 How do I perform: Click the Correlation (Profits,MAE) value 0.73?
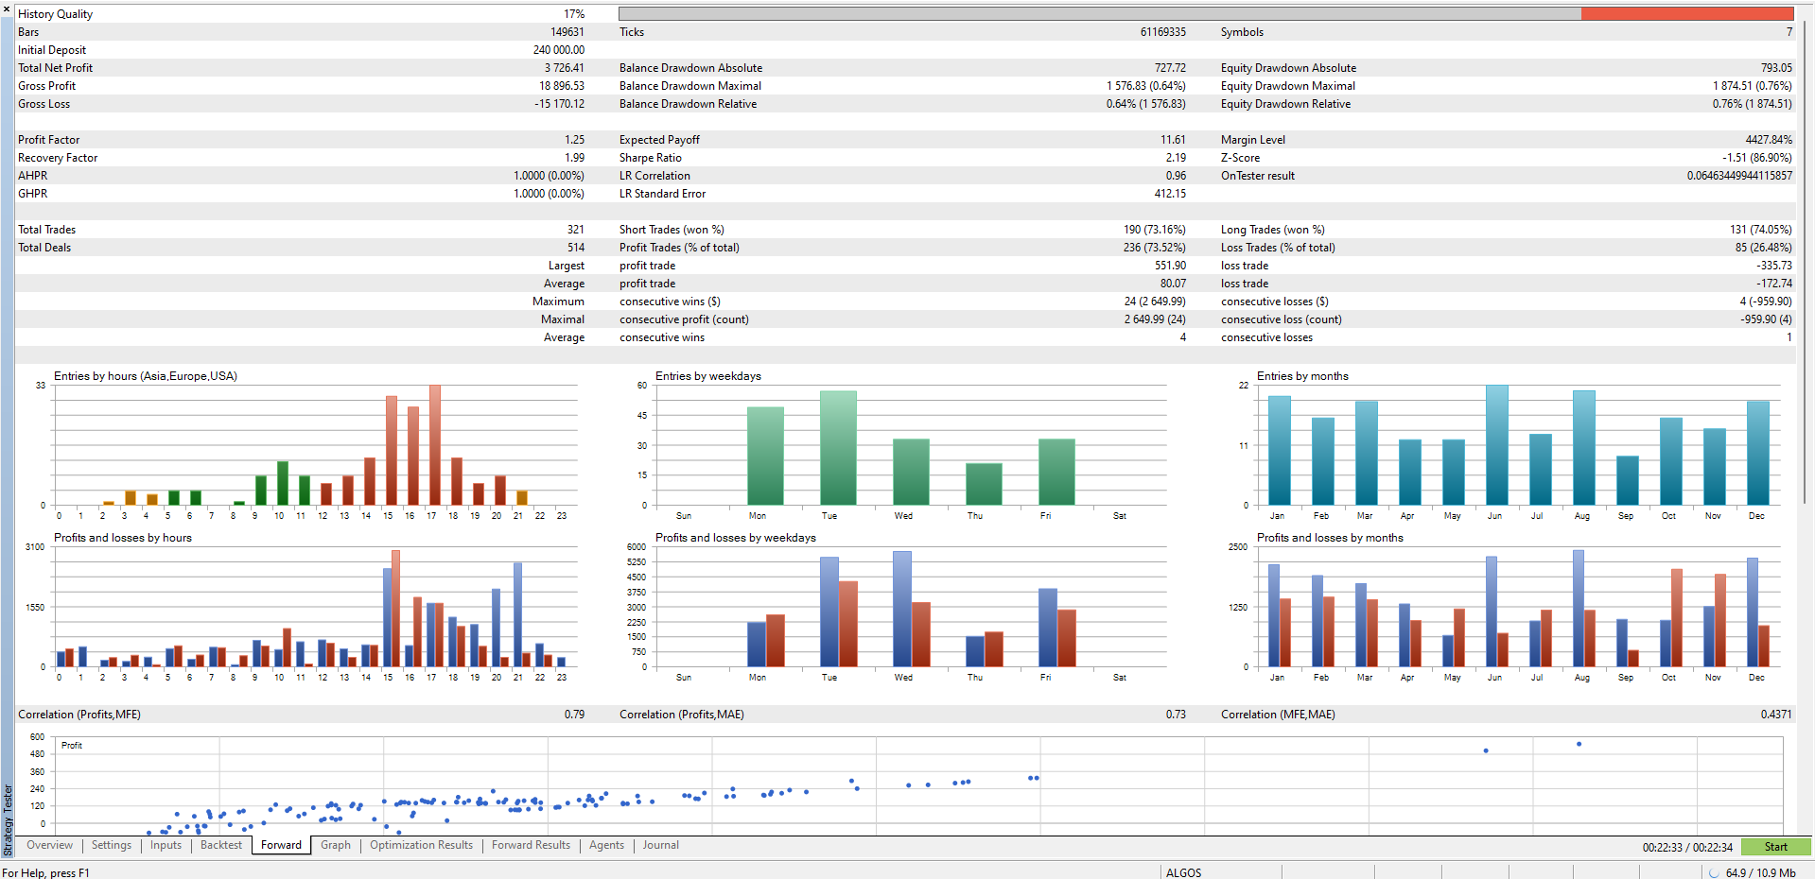pos(1176,715)
